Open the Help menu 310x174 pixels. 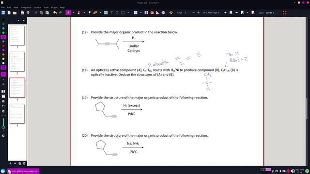pyautogui.click(x=62, y=8)
